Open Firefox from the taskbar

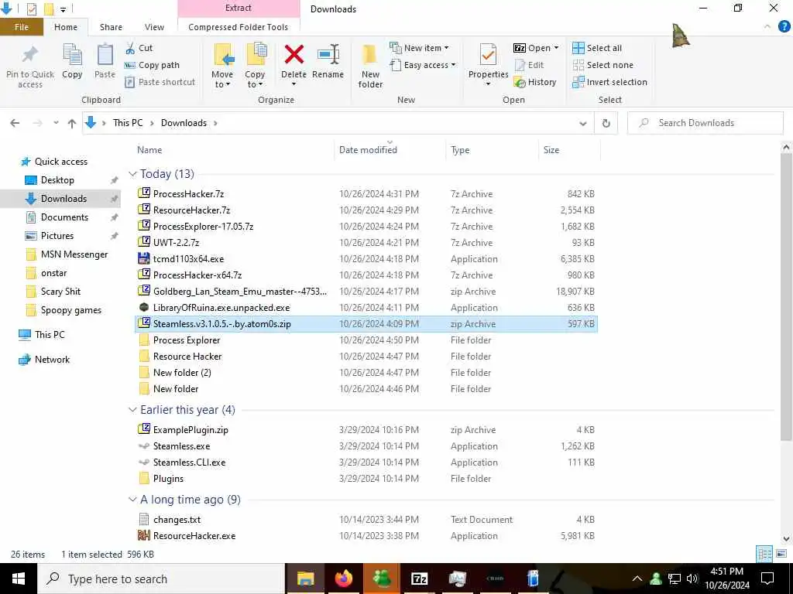(x=344, y=579)
